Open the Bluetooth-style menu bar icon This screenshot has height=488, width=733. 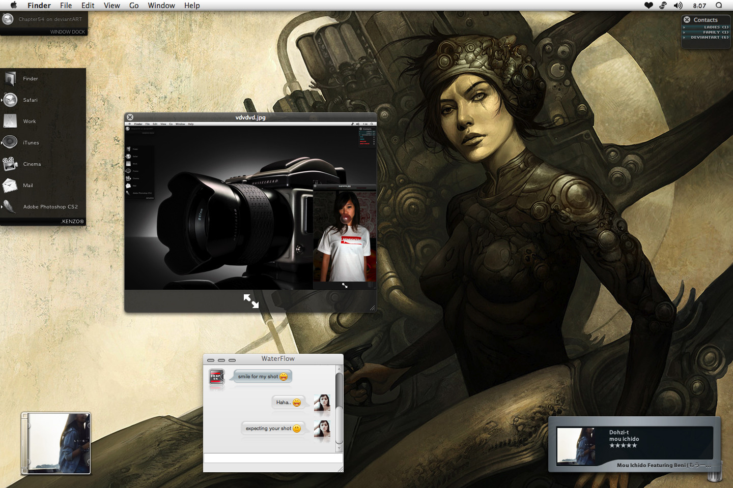click(x=663, y=5)
